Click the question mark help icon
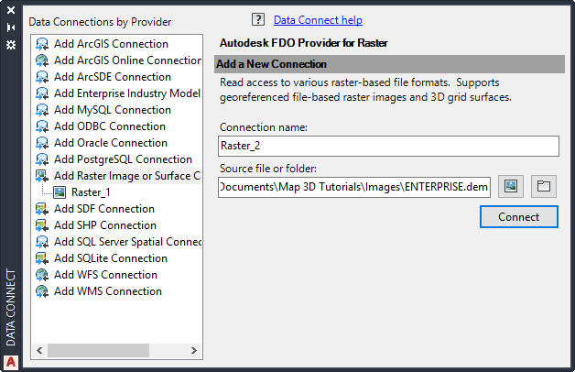The image size is (575, 372). click(257, 19)
